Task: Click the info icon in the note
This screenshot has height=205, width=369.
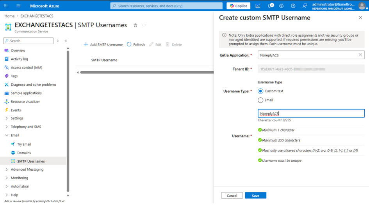Action: (x=224, y=35)
